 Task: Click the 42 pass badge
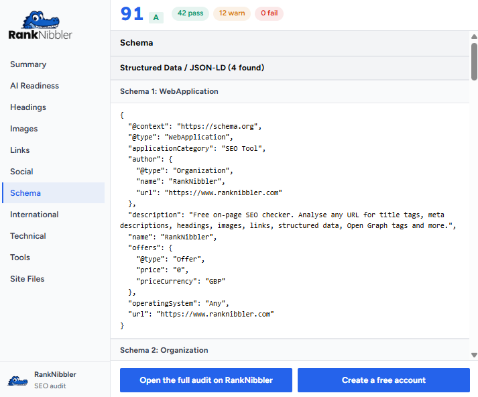(190, 13)
